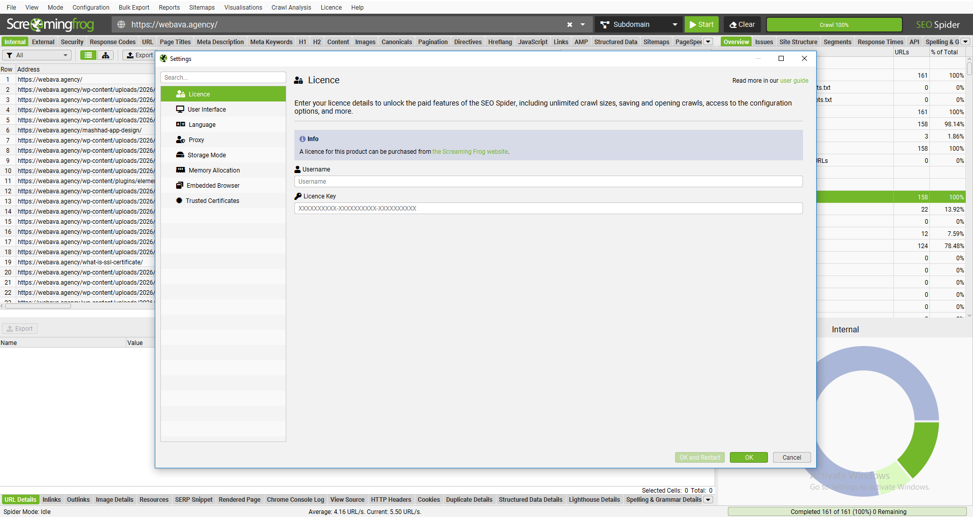Viewport: 973px width, 517px height.
Task: Expand URL history dropdown arrow
Action: point(583,24)
